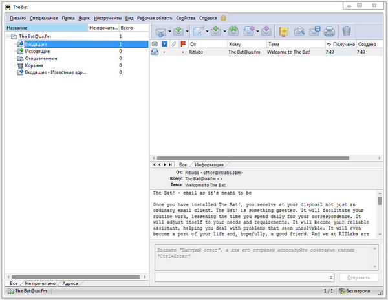The height and width of the screenshot is (300, 388).
Task: Open the Специальное menu
Action: pos(43,18)
